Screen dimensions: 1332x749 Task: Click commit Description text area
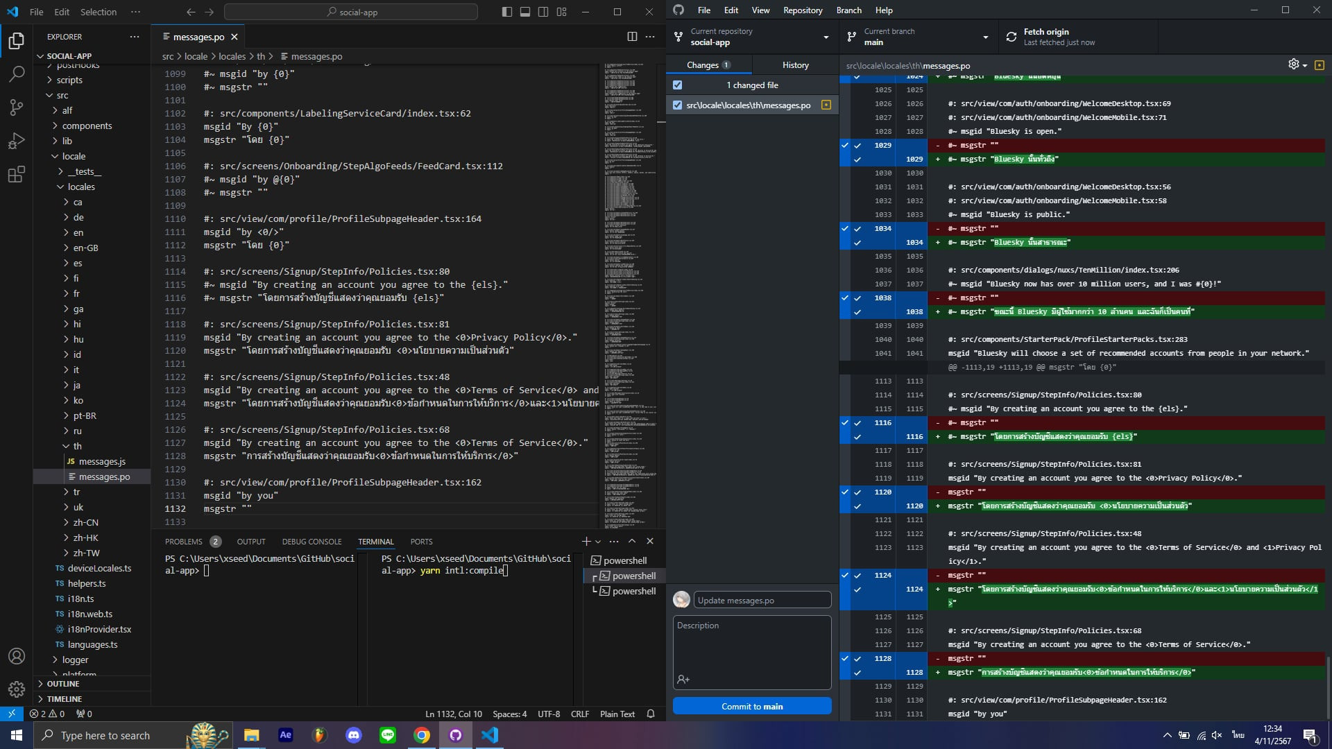point(752,652)
